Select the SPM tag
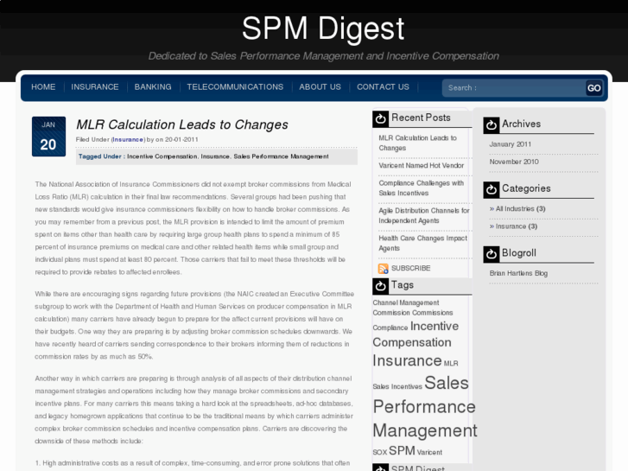Screen dimensions: 628x471 pyautogui.click(x=402, y=450)
